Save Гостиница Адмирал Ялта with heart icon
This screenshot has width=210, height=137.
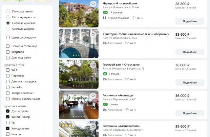pyautogui.click(x=93, y=127)
